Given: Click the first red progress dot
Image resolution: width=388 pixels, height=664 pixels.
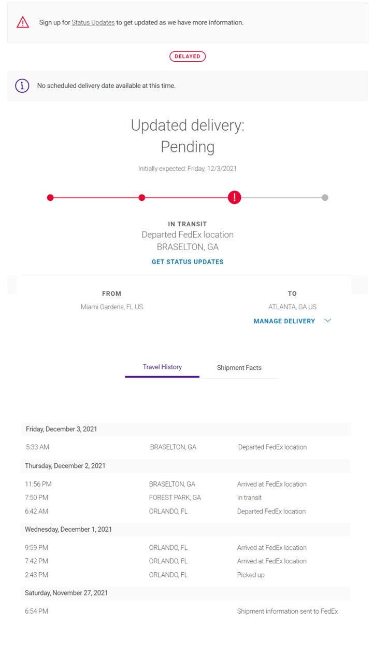Looking at the screenshot, I should (x=50, y=197).
